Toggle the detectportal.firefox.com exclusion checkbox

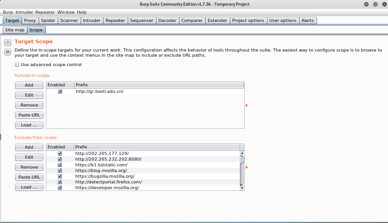[x=60, y=182]
